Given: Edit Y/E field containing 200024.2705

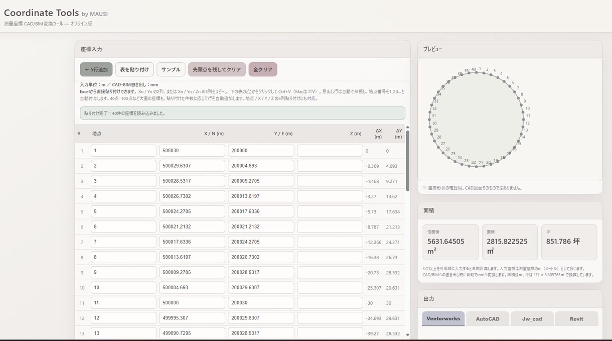Looking at the screenshot, I should coord(261,242).
